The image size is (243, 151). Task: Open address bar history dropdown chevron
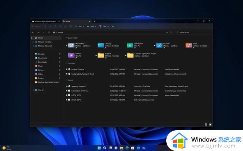tap(167, 32)
